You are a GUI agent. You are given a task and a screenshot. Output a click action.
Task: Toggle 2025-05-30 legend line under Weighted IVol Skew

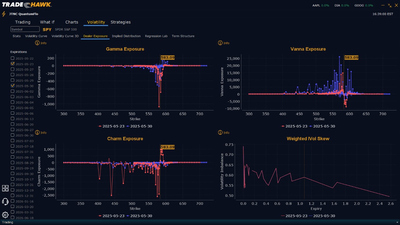pyautogui.click(x=311, y=216)
